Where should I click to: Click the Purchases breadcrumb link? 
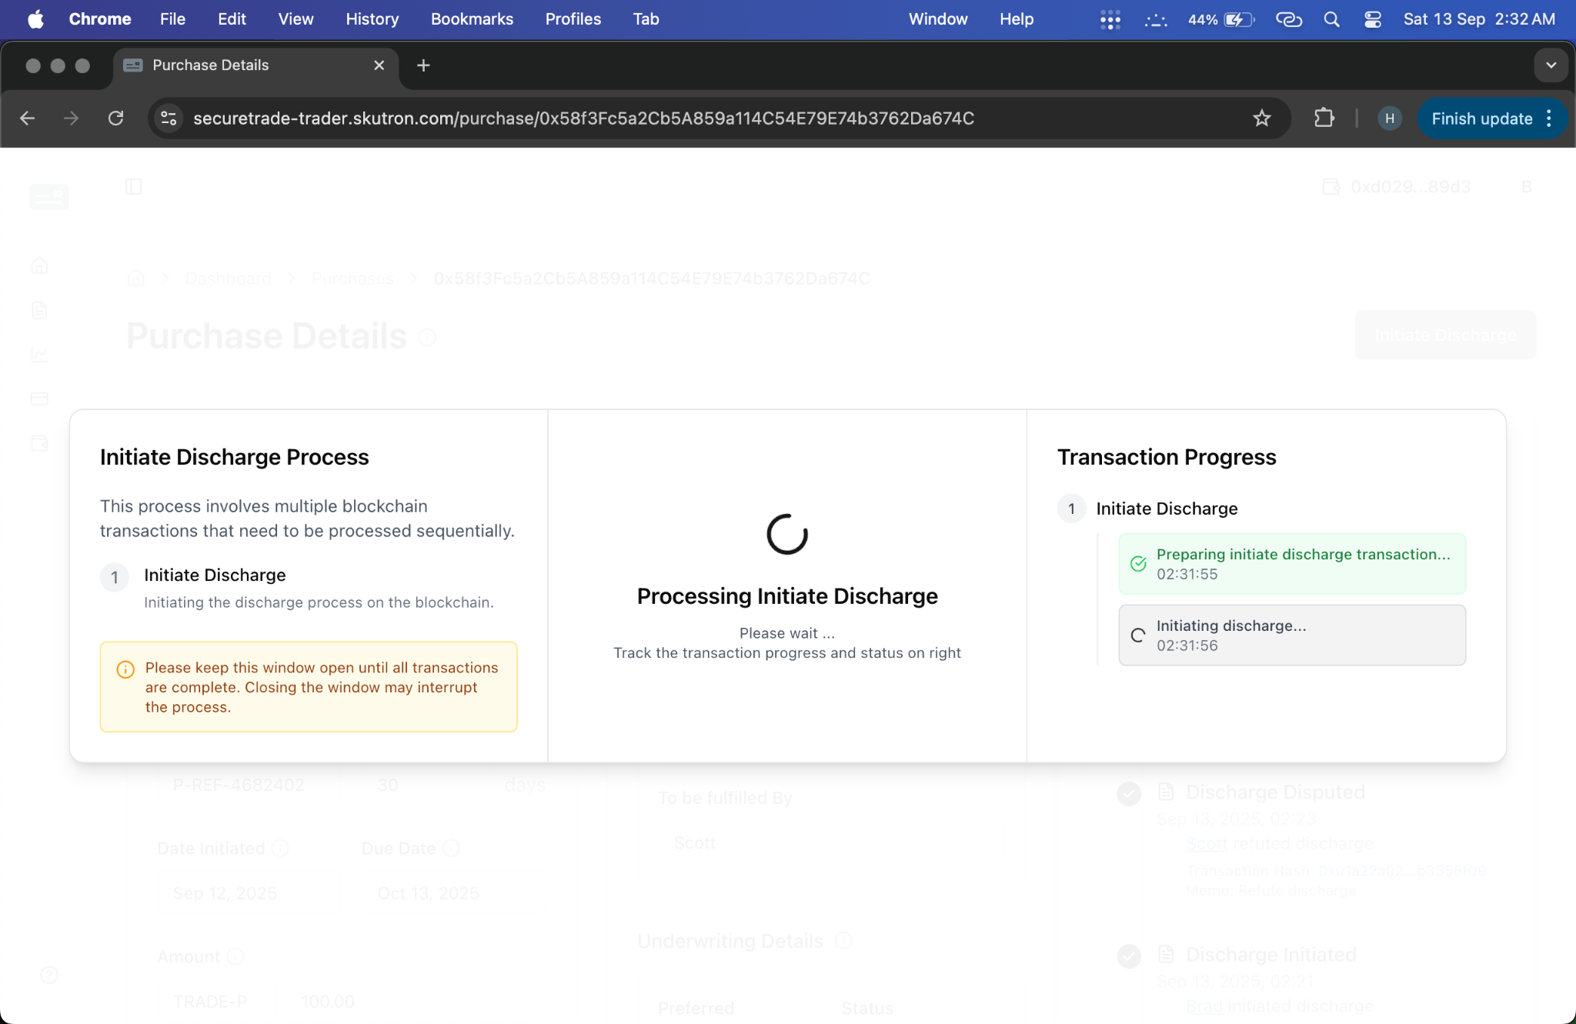[352, 279]
